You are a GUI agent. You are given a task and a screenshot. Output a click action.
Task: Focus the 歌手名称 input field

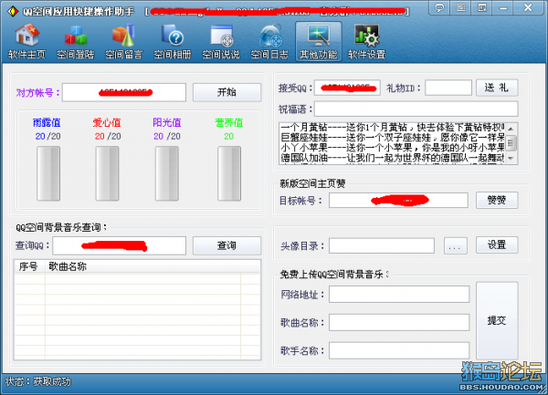pyautogui.click(x=399, y=350)
